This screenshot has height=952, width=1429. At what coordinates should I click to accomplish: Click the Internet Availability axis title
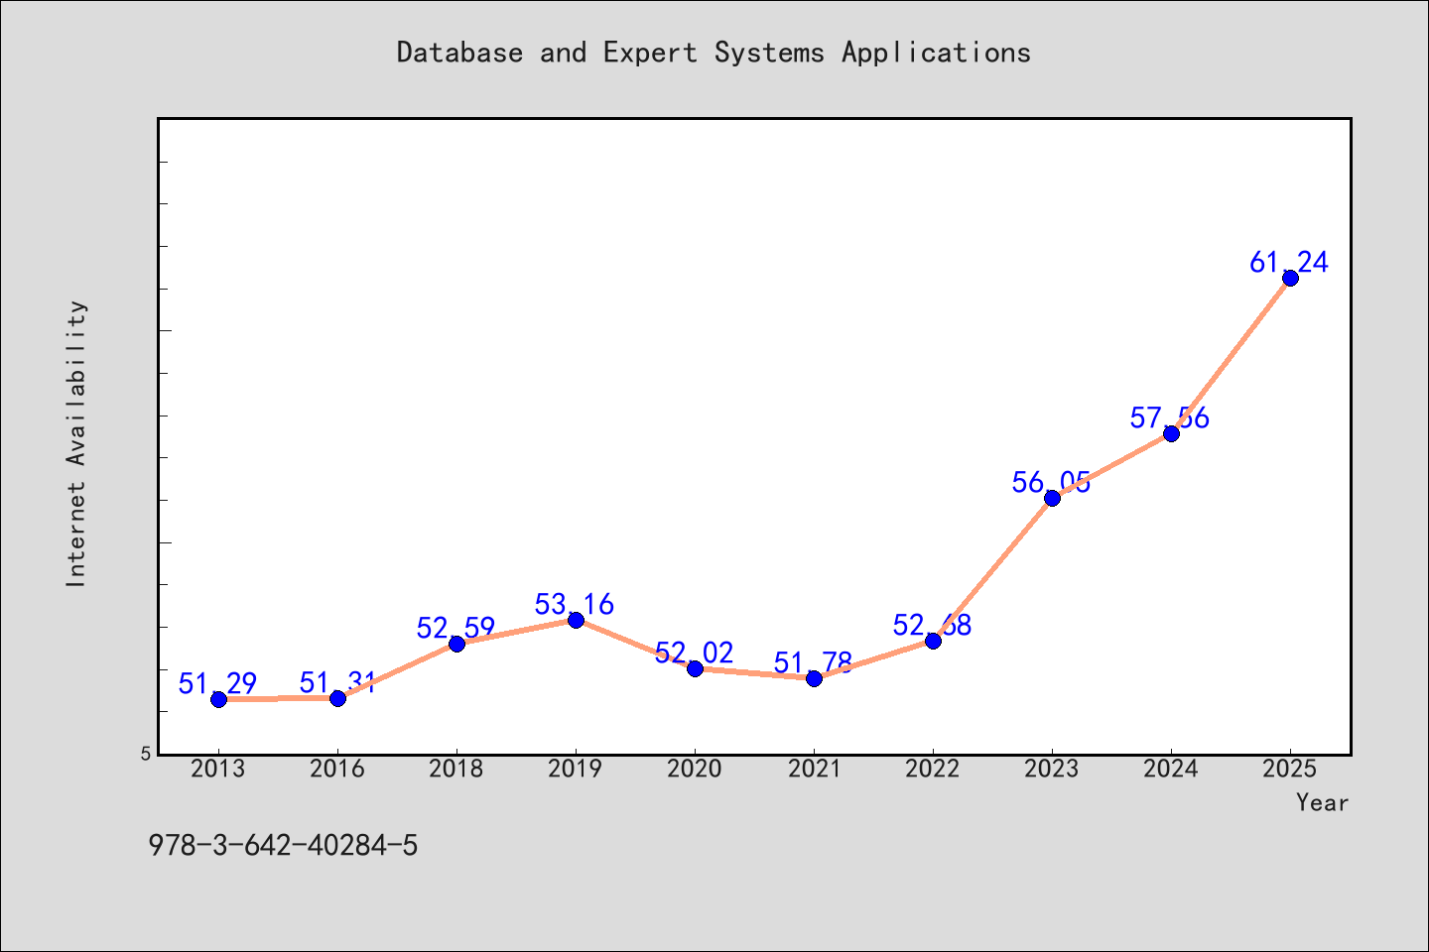pos(76,443)
